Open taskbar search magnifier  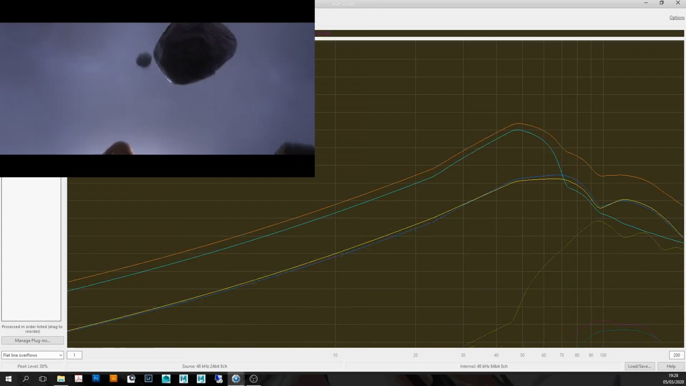(x=26, y=379)
